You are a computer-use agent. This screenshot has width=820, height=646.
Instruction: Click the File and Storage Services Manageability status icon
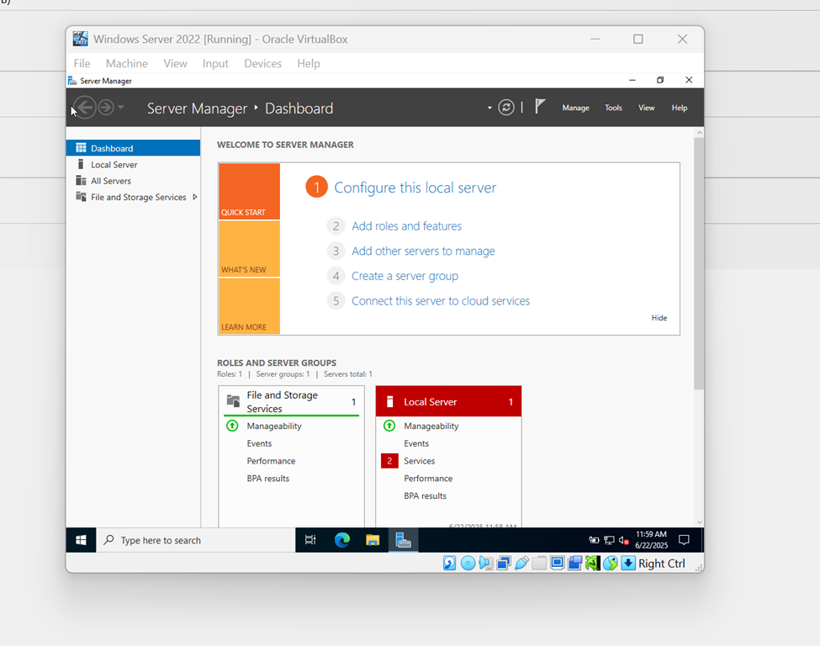pyautogui.click(x=232, y=426)
